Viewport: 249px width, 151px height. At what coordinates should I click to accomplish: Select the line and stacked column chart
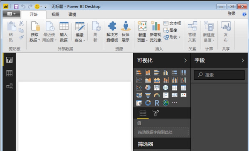[166, 80]
